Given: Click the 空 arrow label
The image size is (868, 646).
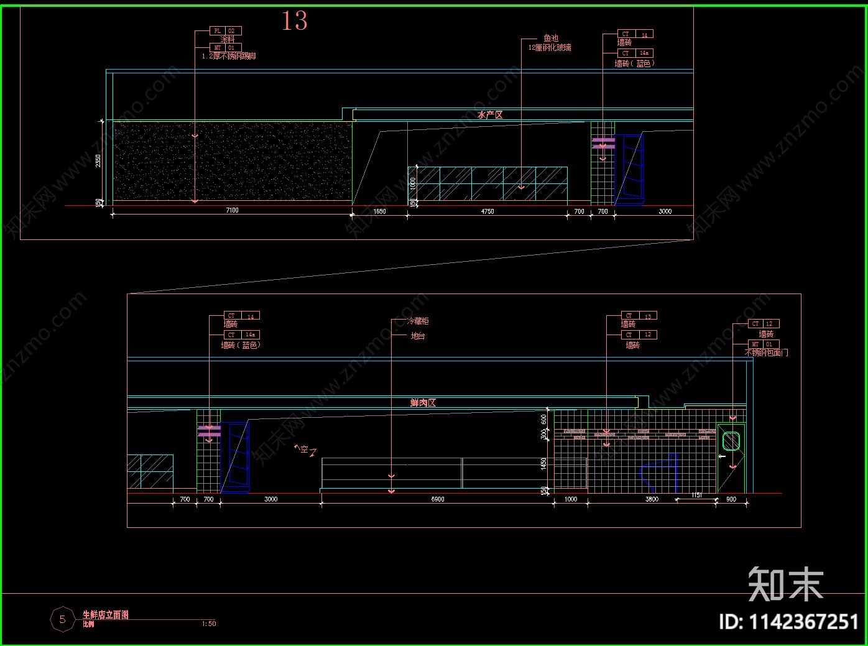Looking at the screenshot, I should (x=305, y=450).
